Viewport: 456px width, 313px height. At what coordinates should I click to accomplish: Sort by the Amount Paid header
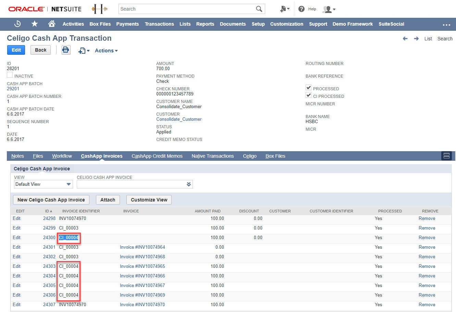pyautogui.click(x=208, y=211)
